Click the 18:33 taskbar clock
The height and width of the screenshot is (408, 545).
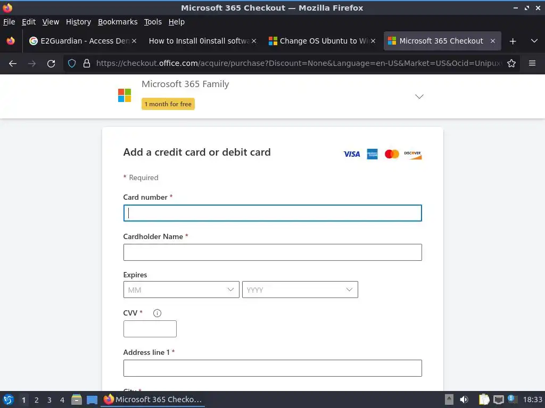[x=532, y=399]
